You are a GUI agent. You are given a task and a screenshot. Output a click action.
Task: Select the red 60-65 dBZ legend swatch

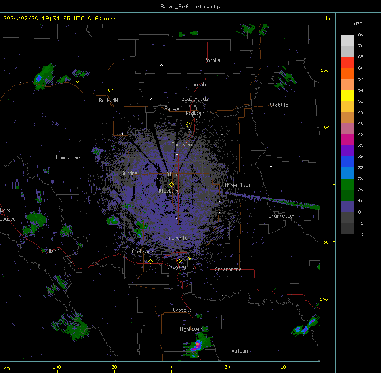tap(347, 62)
